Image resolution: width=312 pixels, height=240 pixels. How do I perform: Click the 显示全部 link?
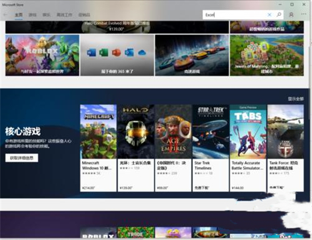[x=296, y=98]
